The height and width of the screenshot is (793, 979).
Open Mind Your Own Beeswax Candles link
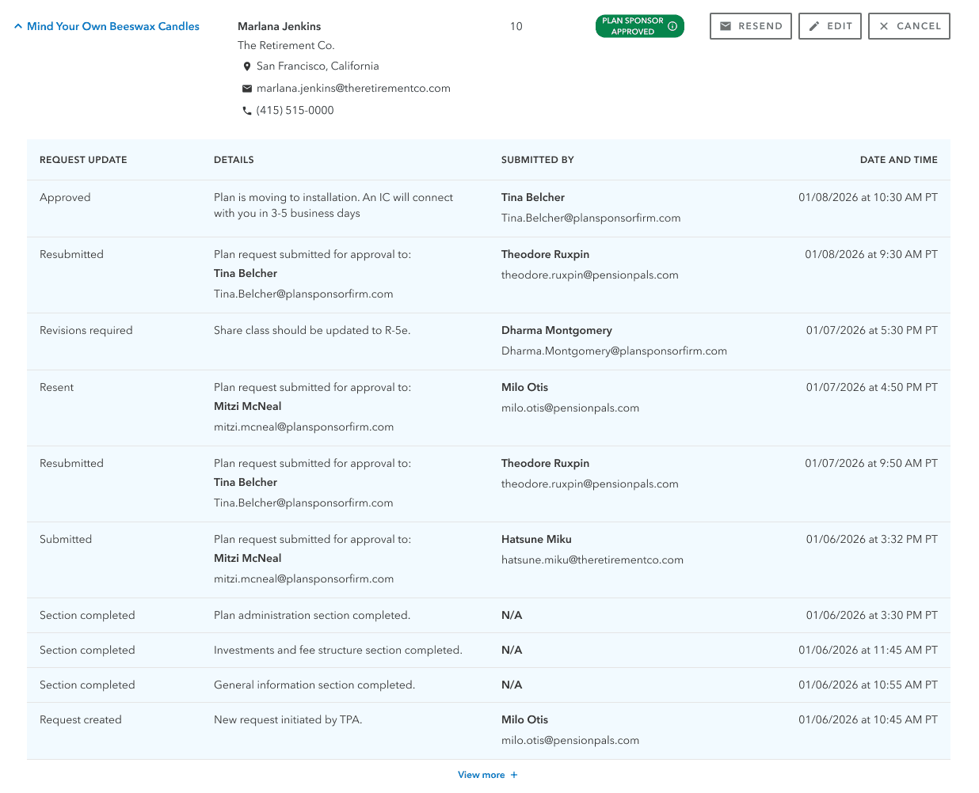click(113, 26)
